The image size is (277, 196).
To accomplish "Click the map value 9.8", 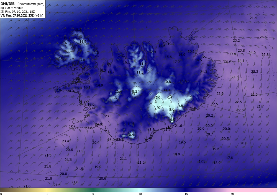I will click(180, 106).
